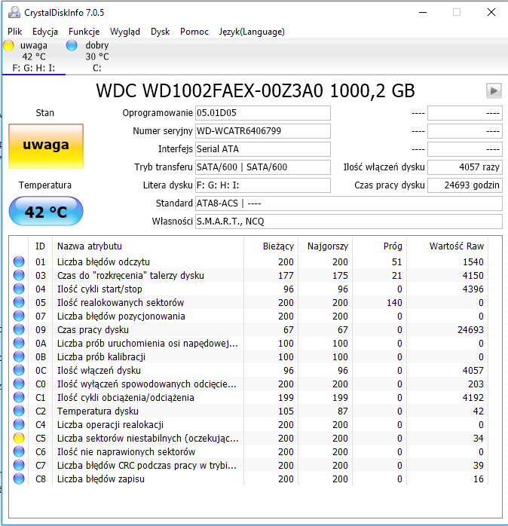Click status icon for C8 błędów zapisu
508x526 pixels.
pos(19,479)
